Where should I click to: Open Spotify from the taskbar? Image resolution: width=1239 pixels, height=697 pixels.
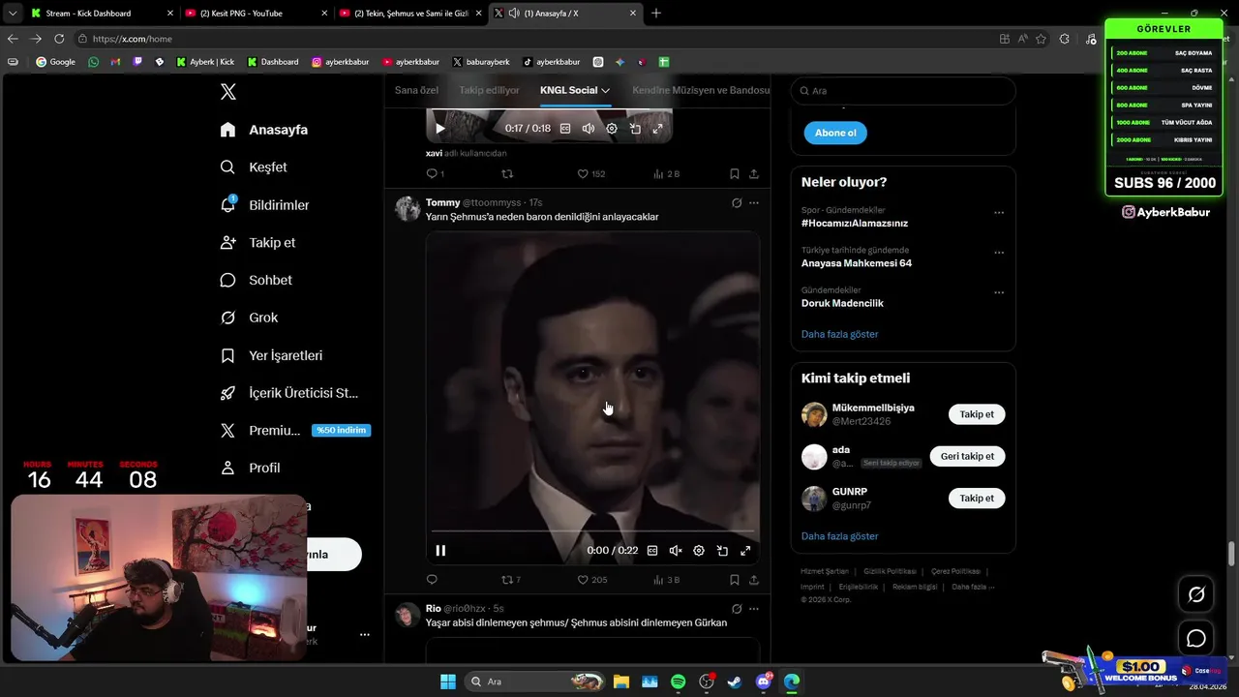click(x=679, y=682)
